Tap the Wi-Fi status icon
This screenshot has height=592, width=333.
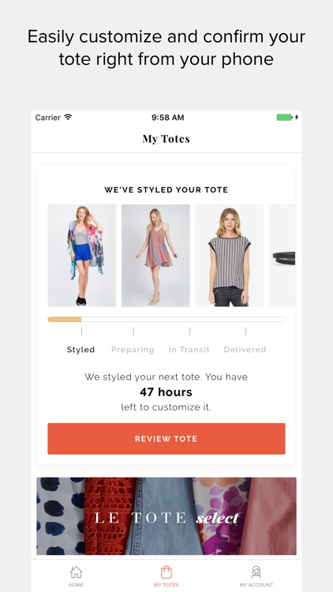click(68, 117)
